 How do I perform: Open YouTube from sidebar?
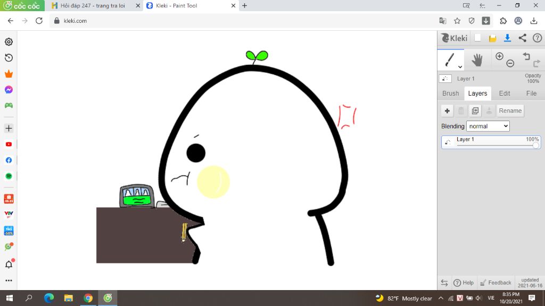pos(9,144)
